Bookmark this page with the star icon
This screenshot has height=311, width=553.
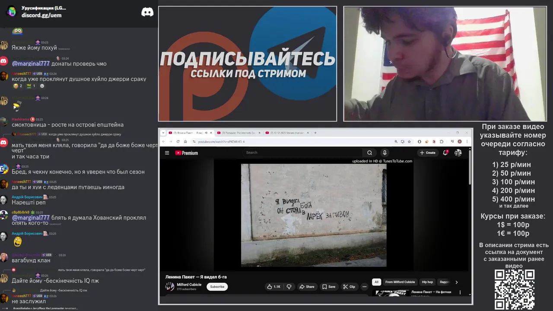409,141
